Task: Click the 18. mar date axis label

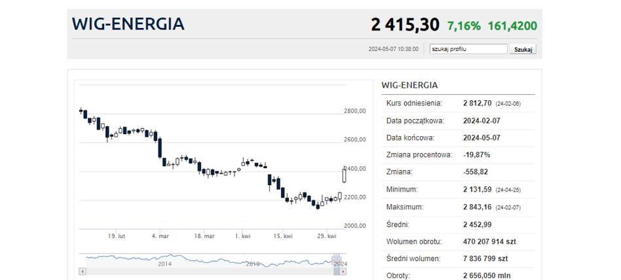Action: coord(204,236)
